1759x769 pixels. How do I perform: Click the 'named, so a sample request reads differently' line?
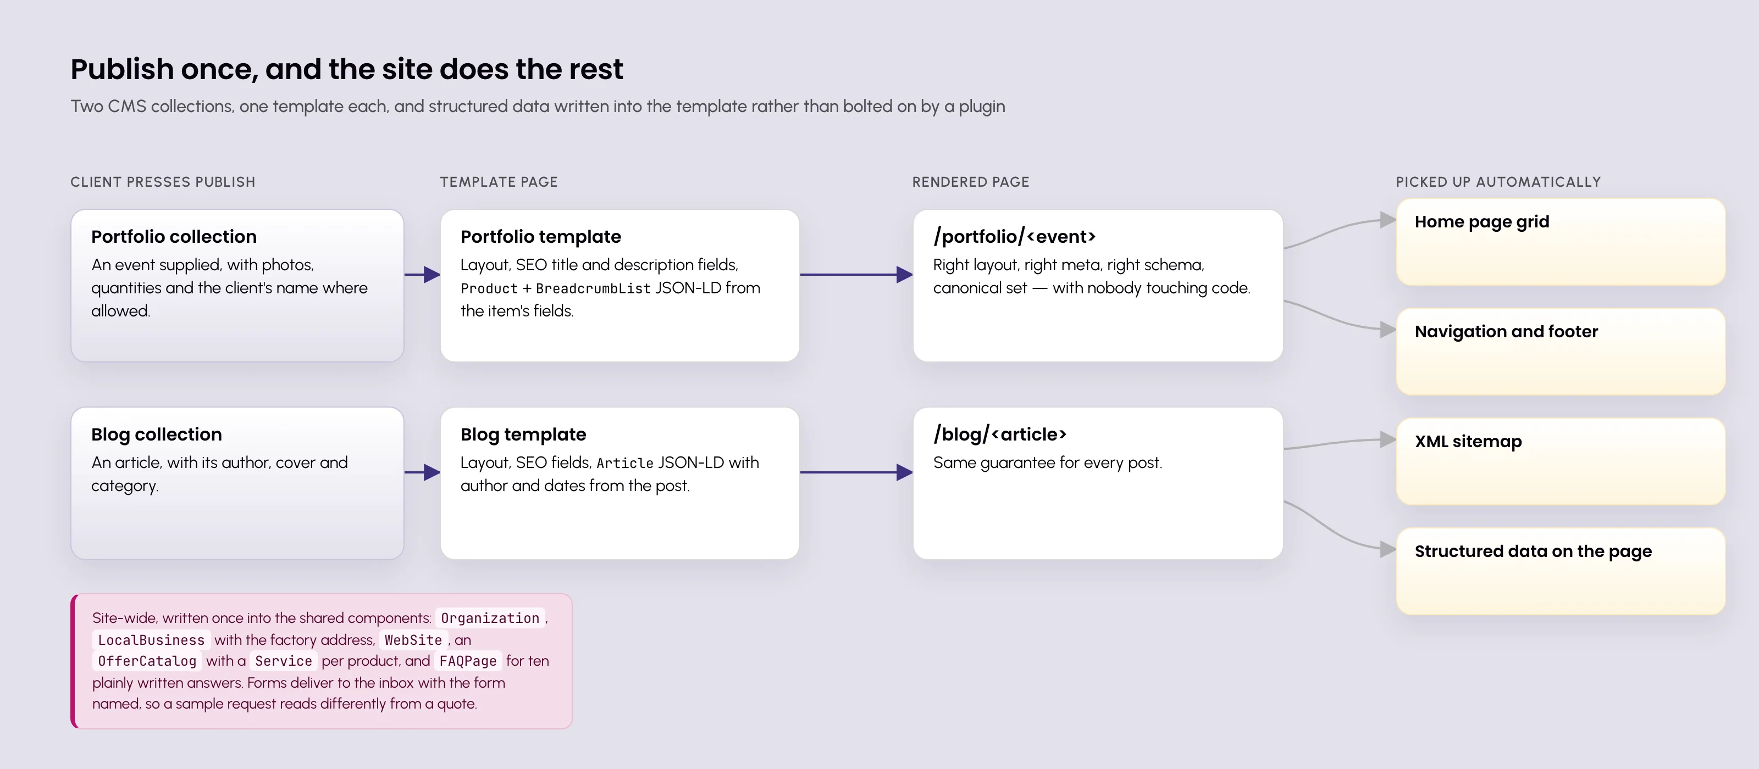285,704
